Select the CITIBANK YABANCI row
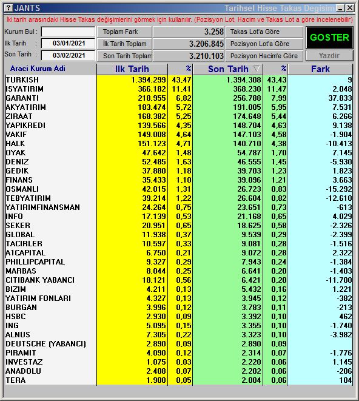 click(179, 280)
